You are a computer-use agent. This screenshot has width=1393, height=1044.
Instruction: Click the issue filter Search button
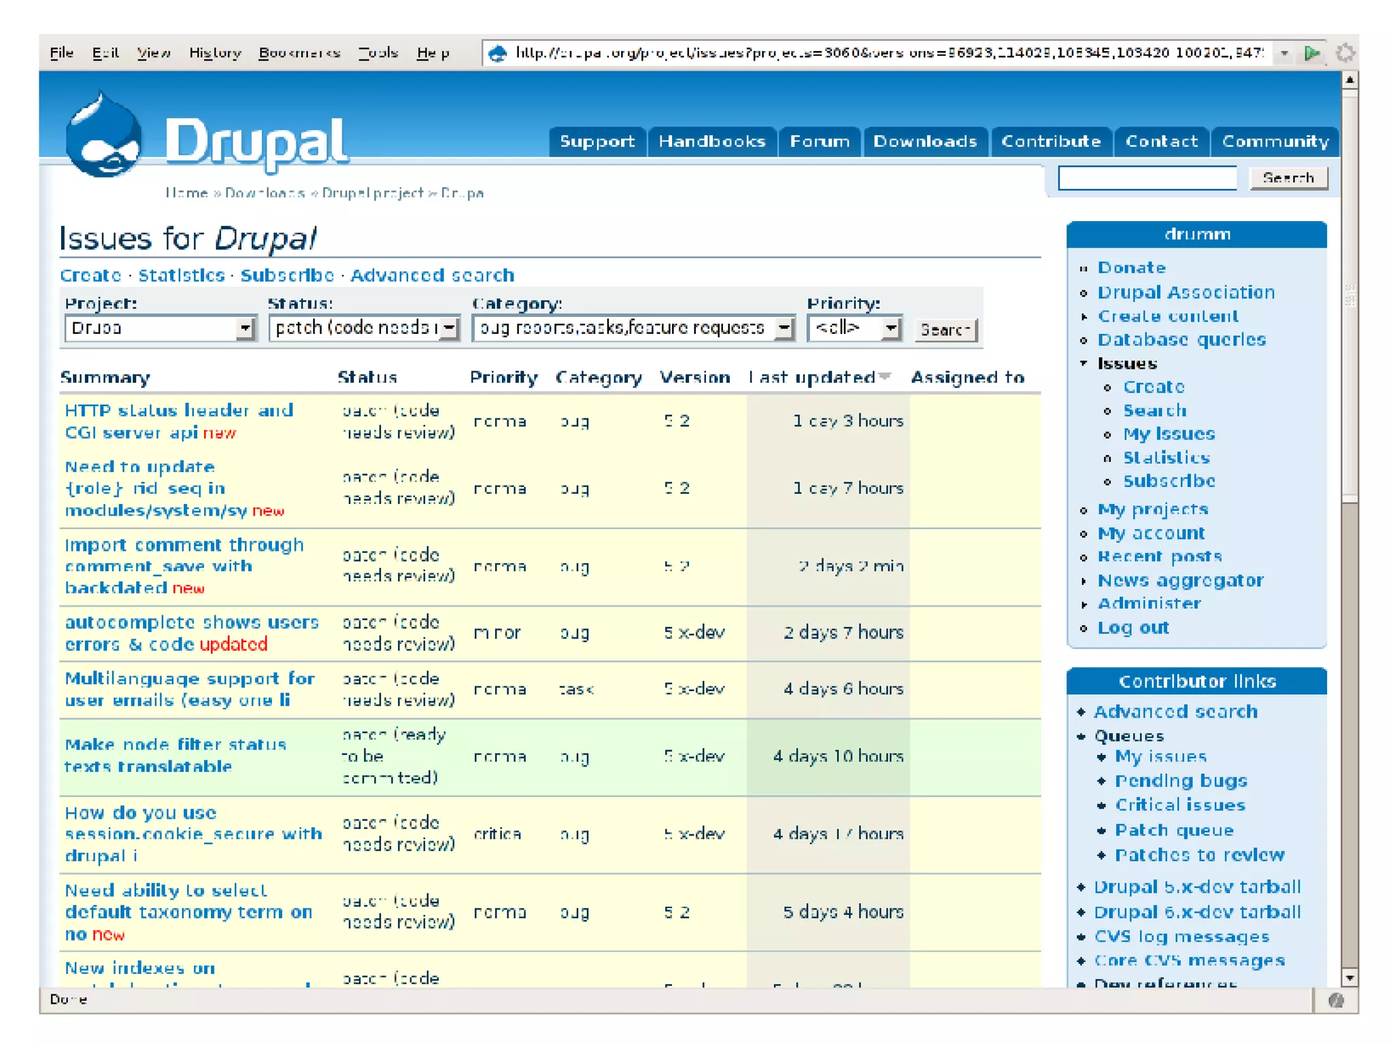945,330
